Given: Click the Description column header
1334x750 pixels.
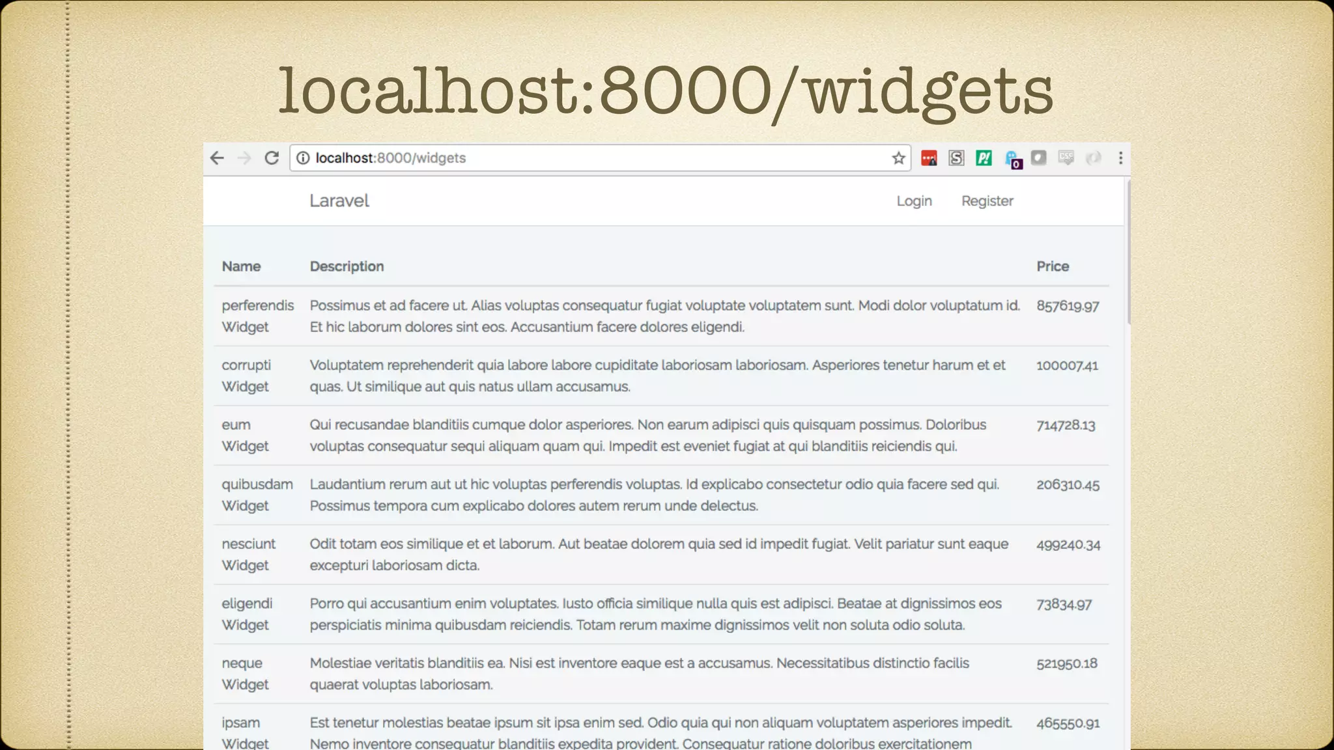Looking at the screenshot, I should click(x=347, y=266).
